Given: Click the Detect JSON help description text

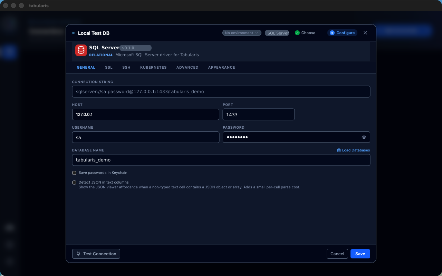Looking at the screenshot, I should click(x=190, y=187).
